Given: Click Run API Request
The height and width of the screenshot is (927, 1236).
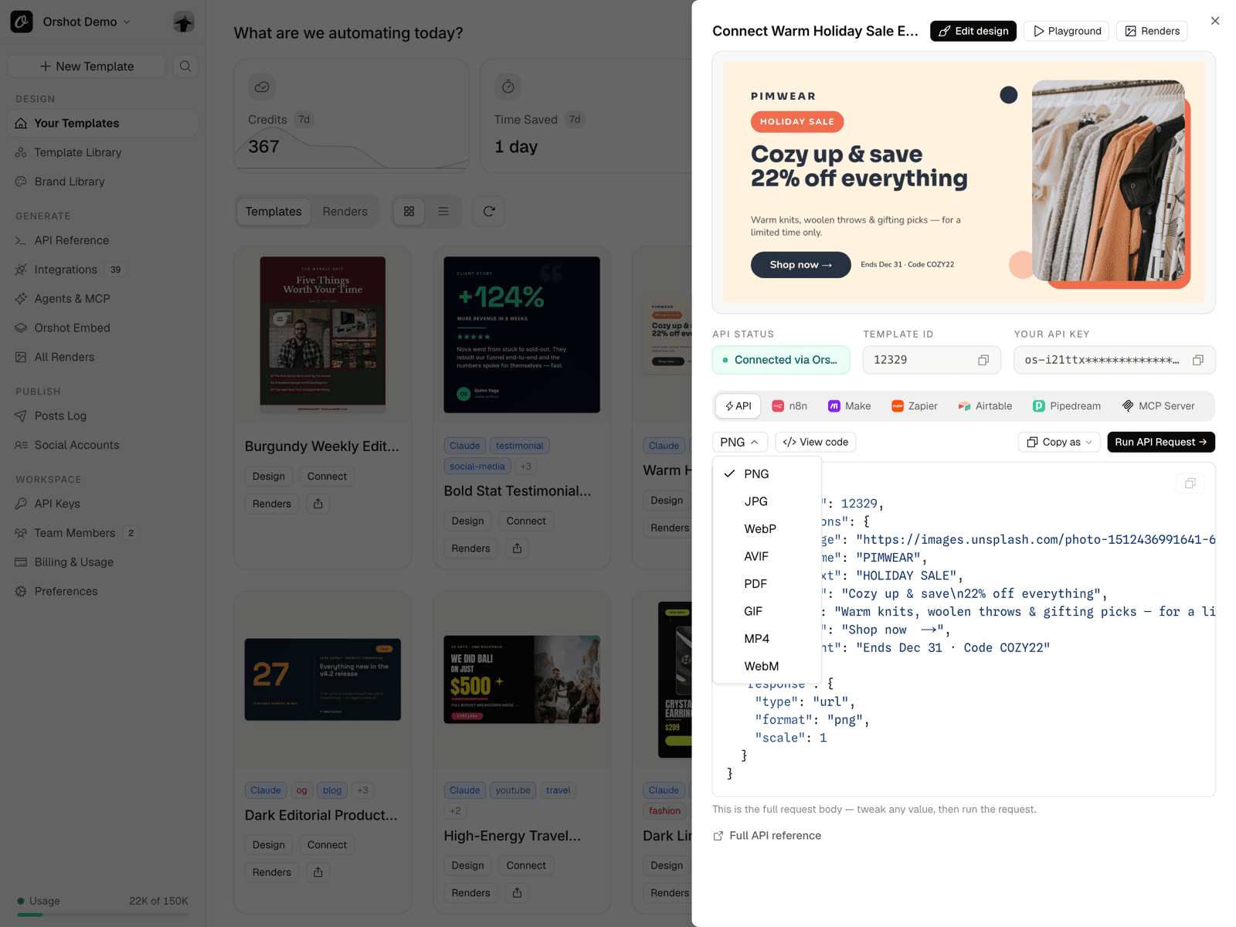Looking at the screenshot, I should tap(1161, 442).
